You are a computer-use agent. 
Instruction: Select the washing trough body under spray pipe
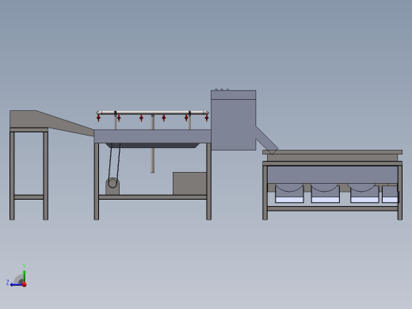(152, 136)
